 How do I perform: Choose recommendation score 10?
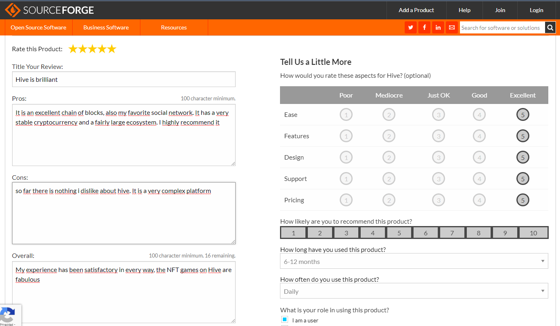(533, 233)
